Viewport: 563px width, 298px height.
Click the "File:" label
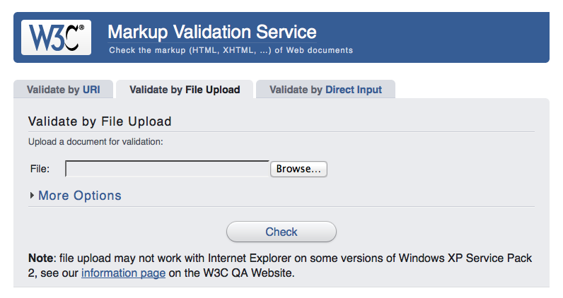(39, 169)
